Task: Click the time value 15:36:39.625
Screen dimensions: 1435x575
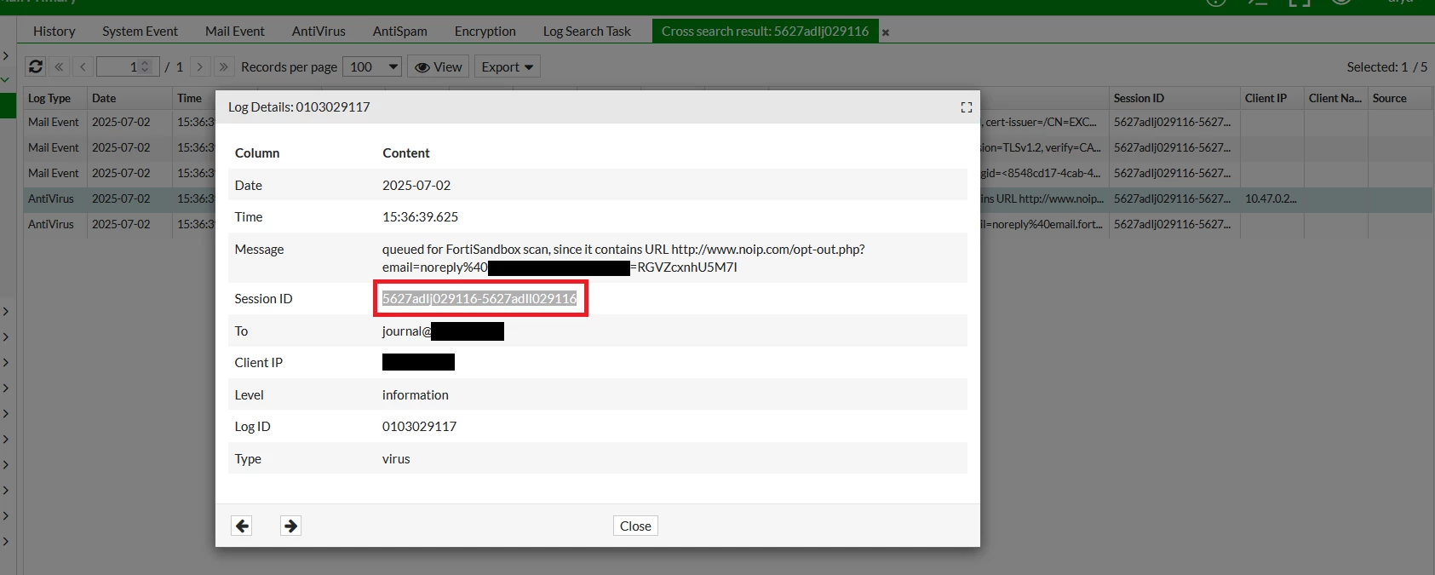Action: click(420, 216)
